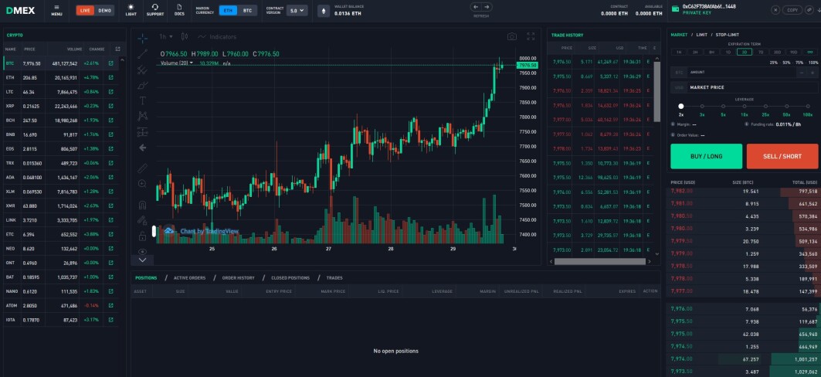Switch to the ORDER HISTORY tab

pos(238,277)
